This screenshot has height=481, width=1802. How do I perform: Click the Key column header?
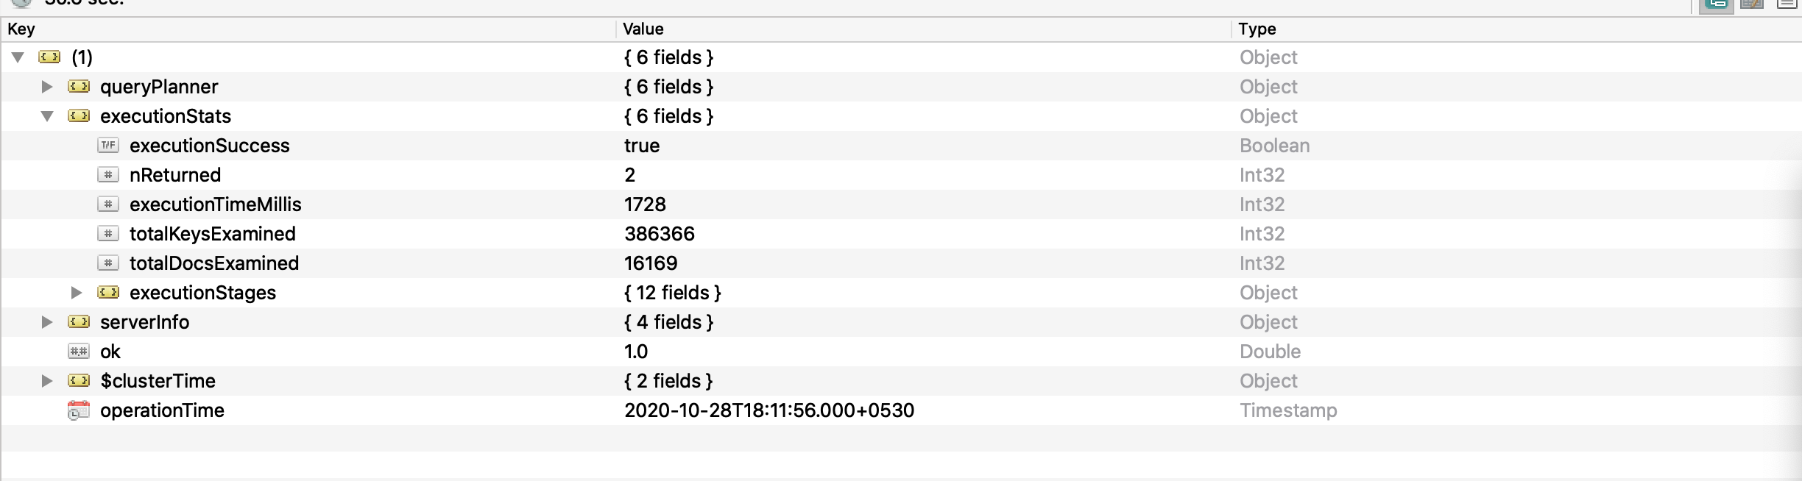21,29
